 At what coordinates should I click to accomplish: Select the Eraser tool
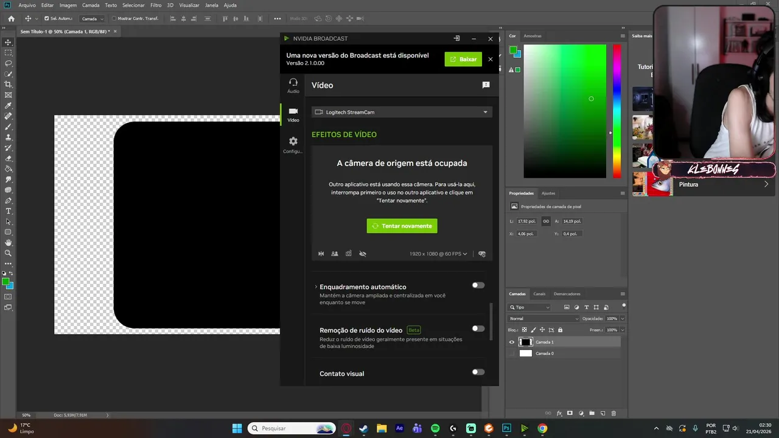click(x=9, y=158)
